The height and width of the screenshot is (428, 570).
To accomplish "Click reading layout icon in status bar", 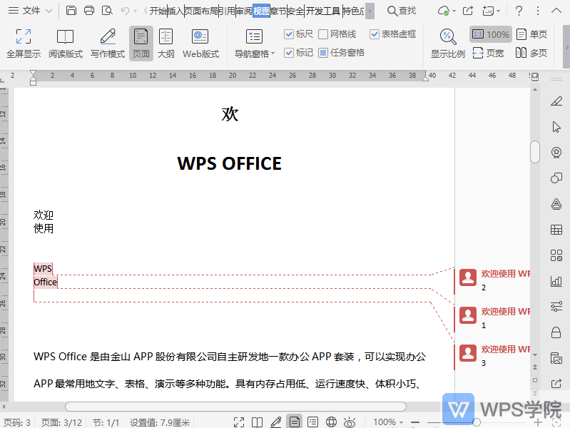I will [x=257, y=422].
